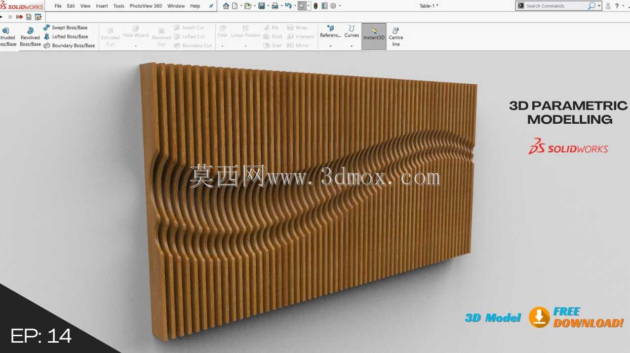Open the Curves tool

(x=352, y=32)
